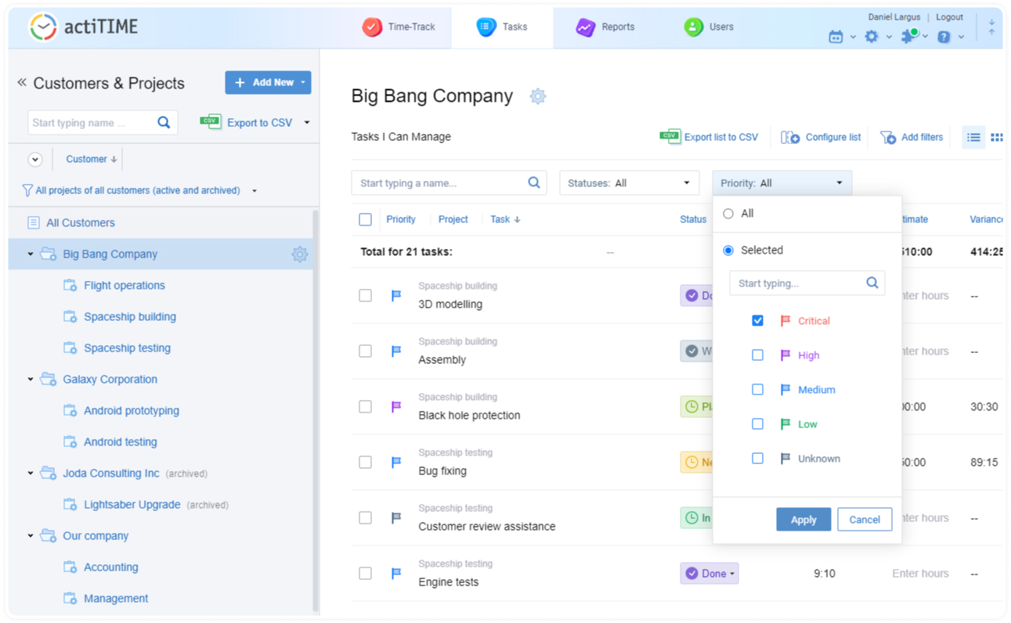Viewport: 1011px width, 623px height.
Task: Click the All Customers list icon
Action: tap(34, 223)
